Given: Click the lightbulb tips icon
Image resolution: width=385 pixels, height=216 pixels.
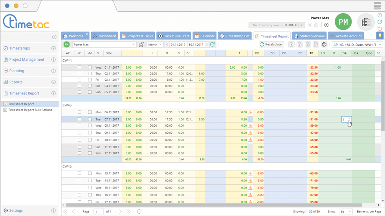Looking at the screenshot, I should click(x=379, y=36).
